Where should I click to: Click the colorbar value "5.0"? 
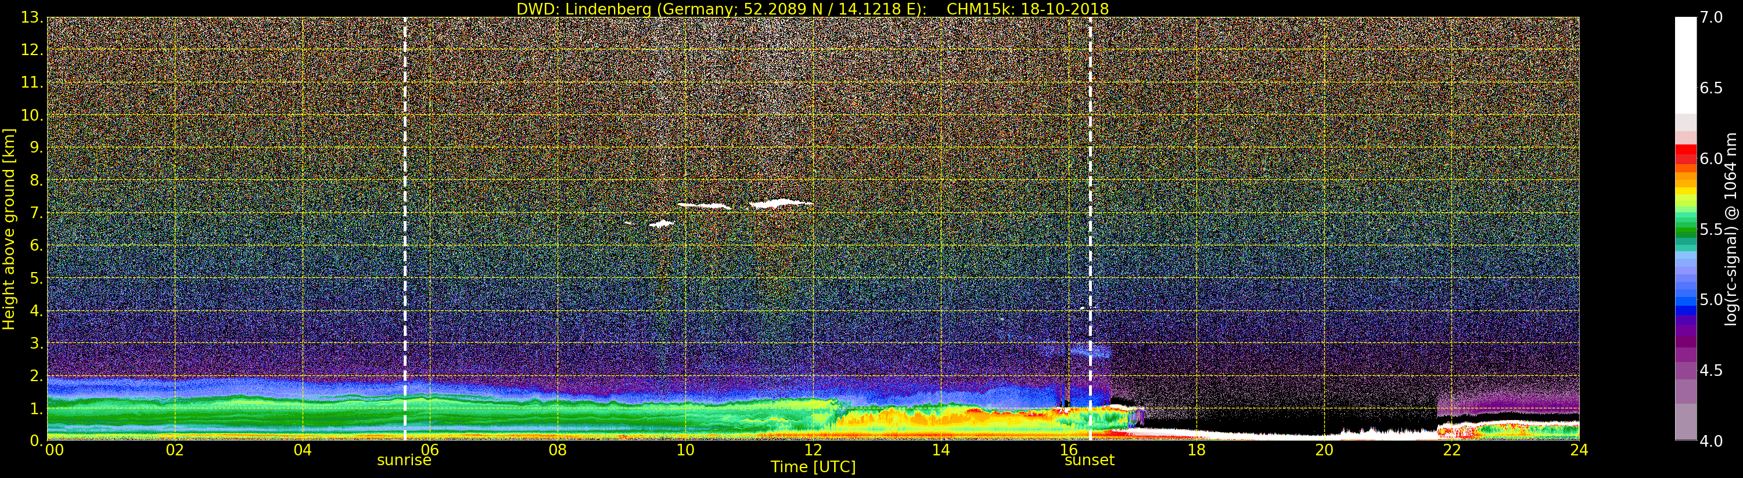pos(1711,299)
